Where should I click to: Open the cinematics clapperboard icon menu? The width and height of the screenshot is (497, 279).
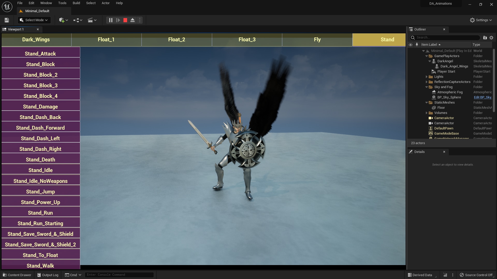92,20
